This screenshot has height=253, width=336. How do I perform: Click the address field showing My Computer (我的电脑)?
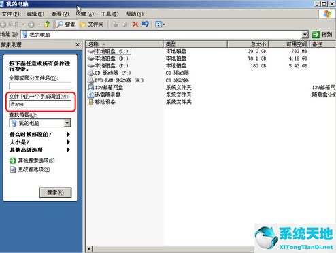pyautogui.click(x=161, y=35)
